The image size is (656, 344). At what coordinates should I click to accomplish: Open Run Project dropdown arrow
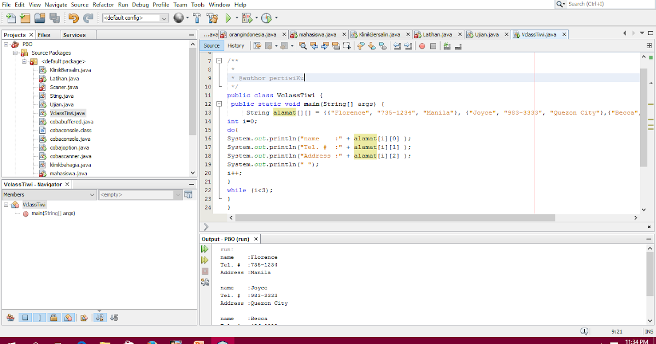click(237, 18)
